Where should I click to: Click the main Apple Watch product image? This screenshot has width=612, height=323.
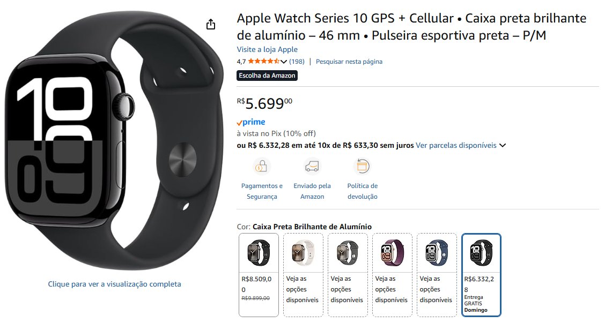(x=114, y=140)
